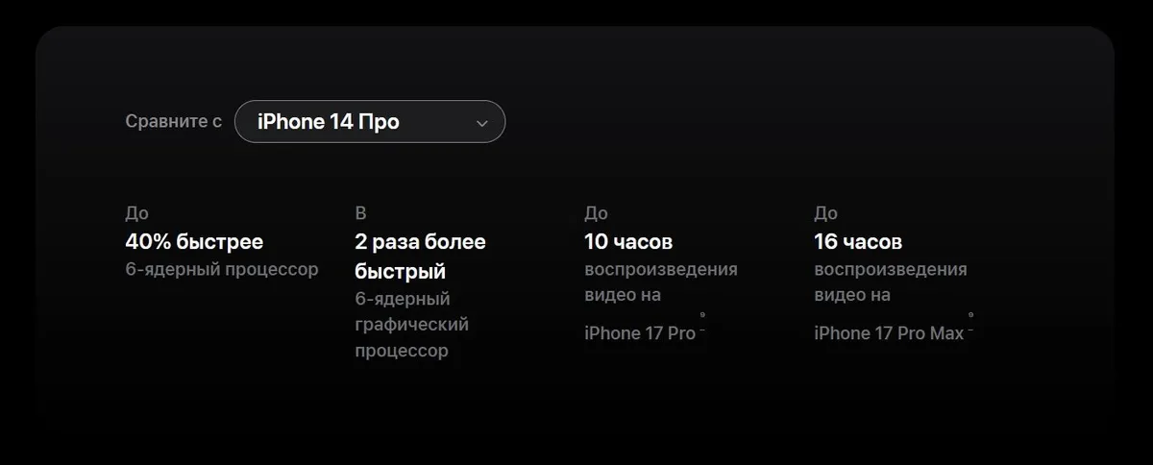Select the 2 раза более быстрый heading

420,256
